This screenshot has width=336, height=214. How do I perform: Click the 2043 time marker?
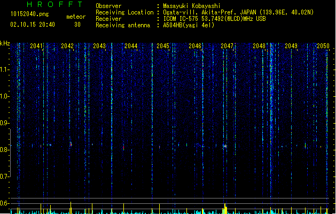pyautogui.click(x=99, y=46)
